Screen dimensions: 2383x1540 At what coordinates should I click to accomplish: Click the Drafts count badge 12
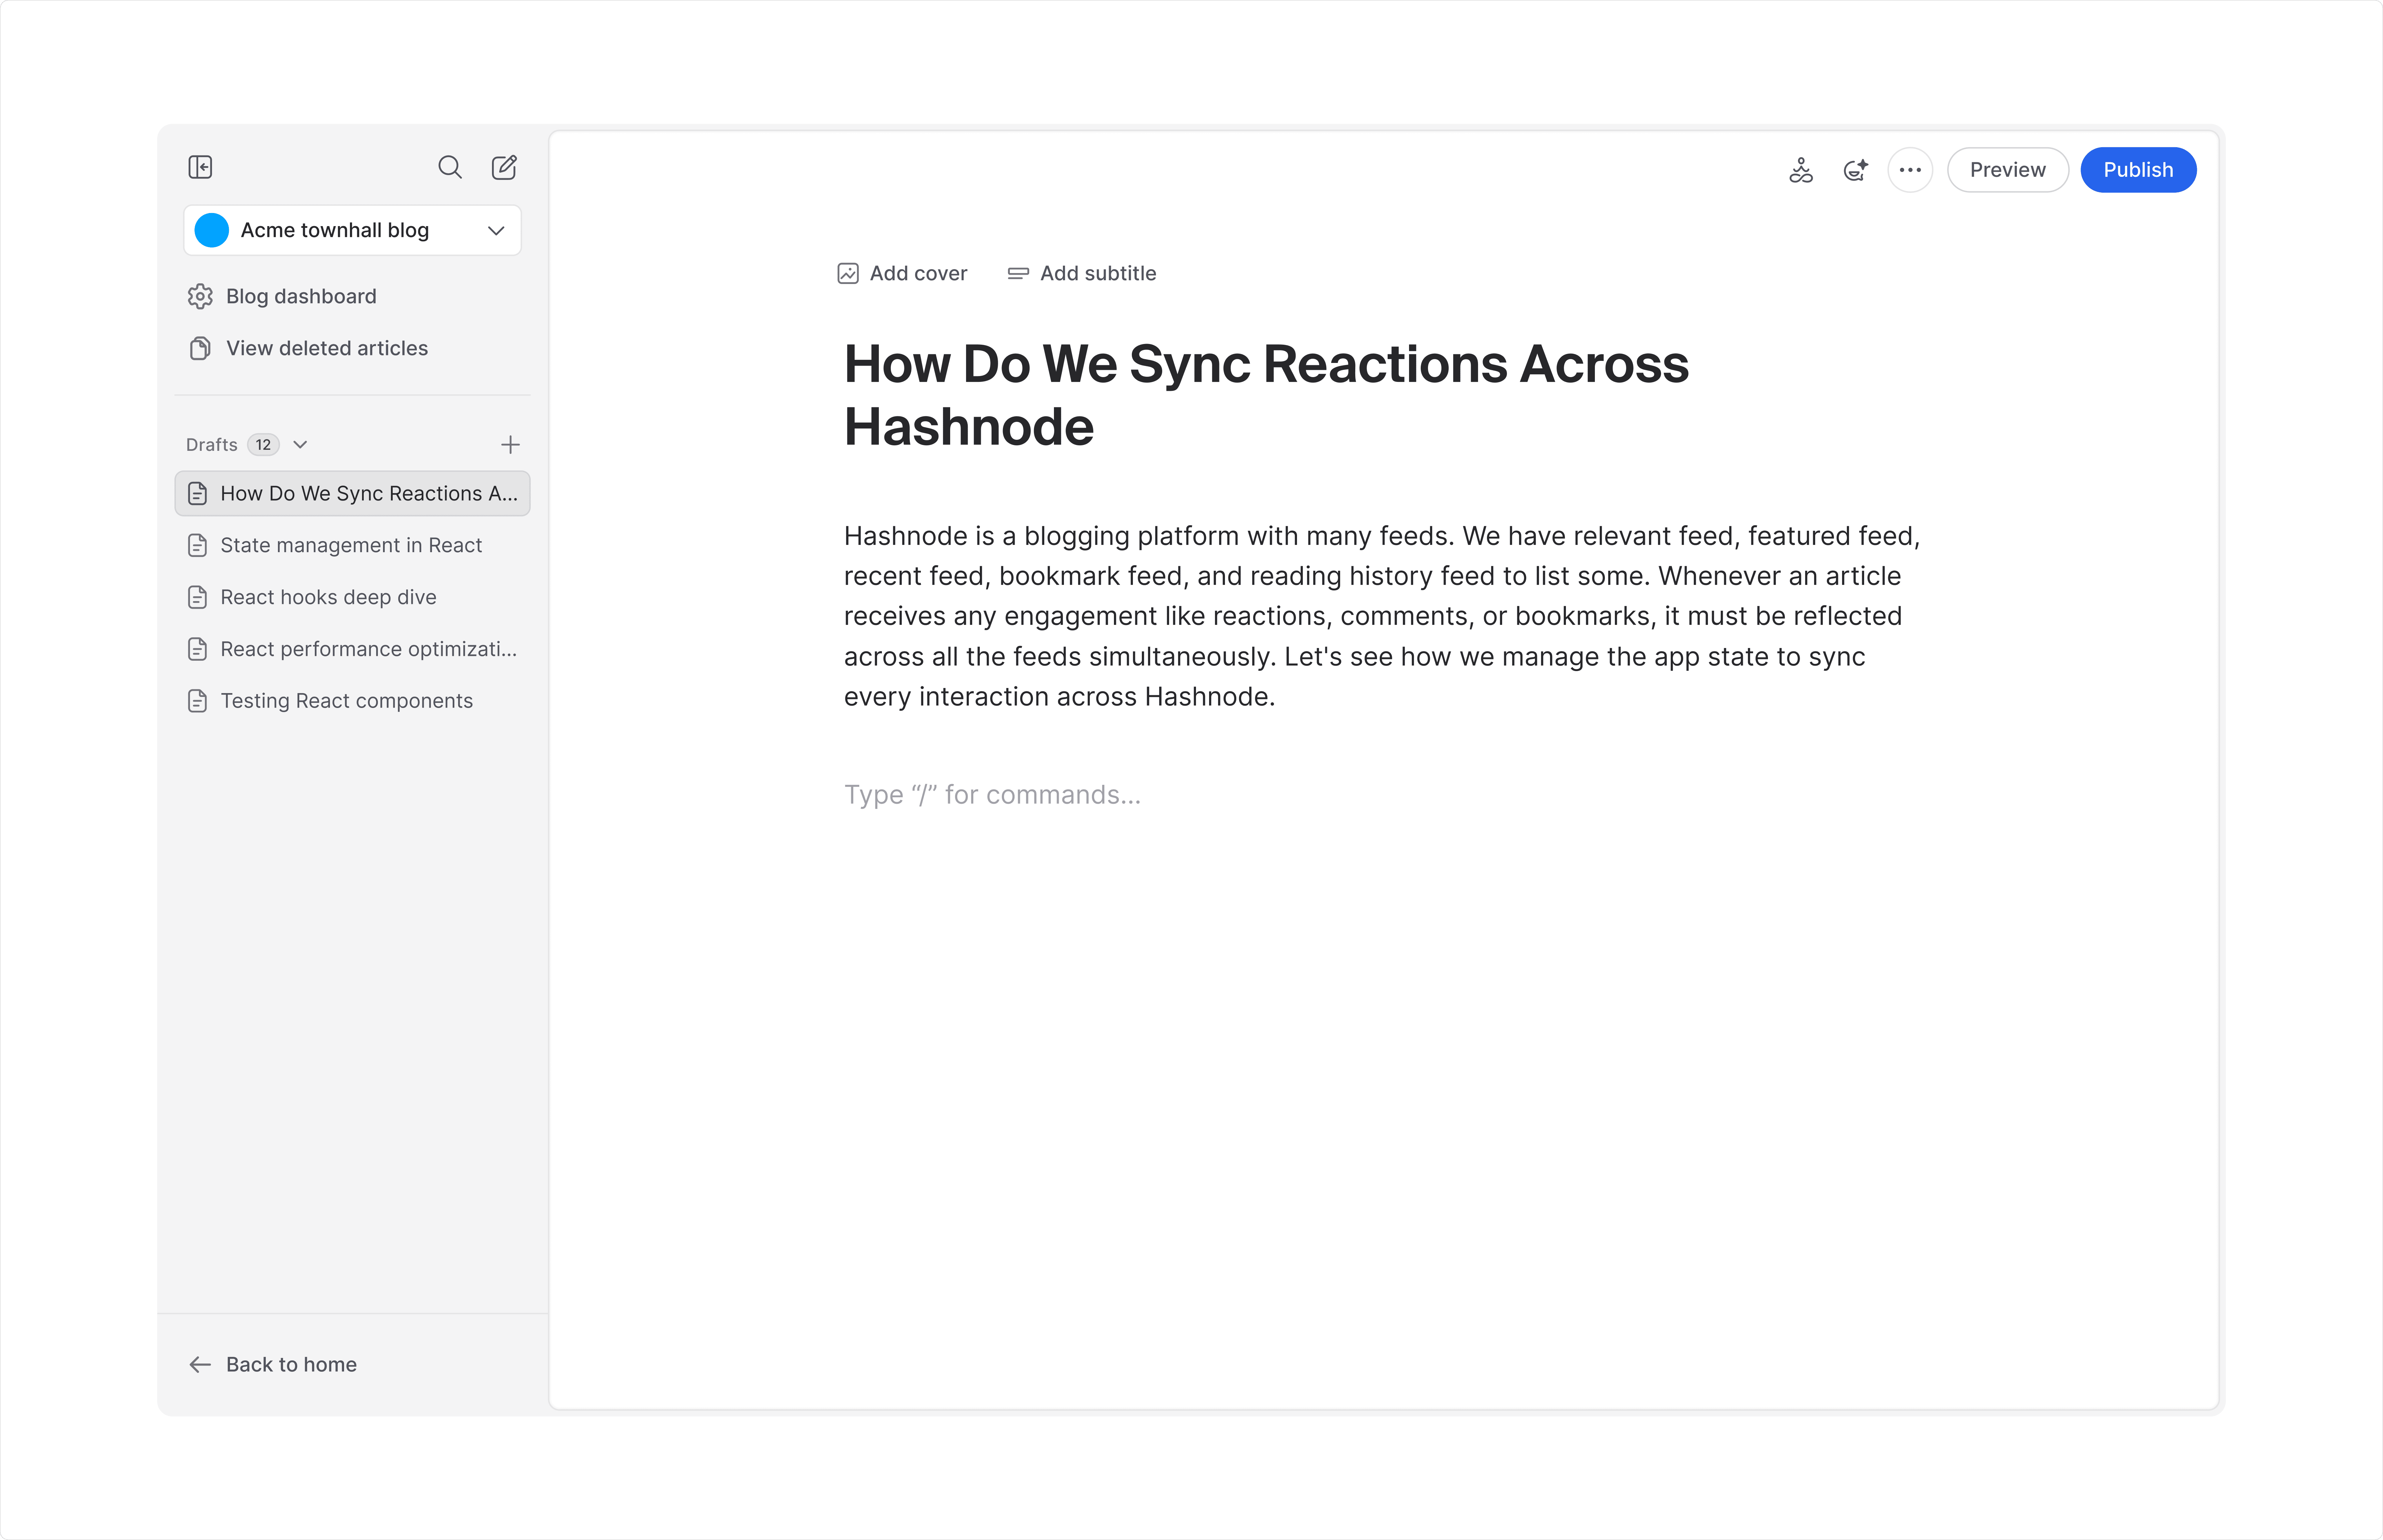[x=263, y=445]
